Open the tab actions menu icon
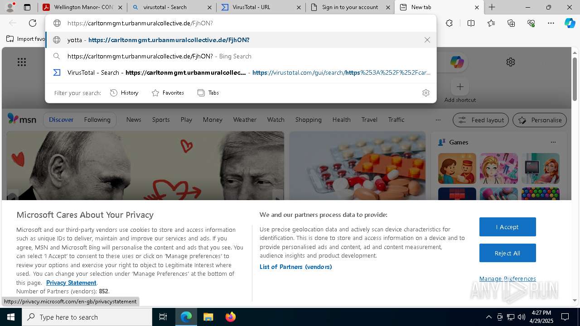 point(27,7)
